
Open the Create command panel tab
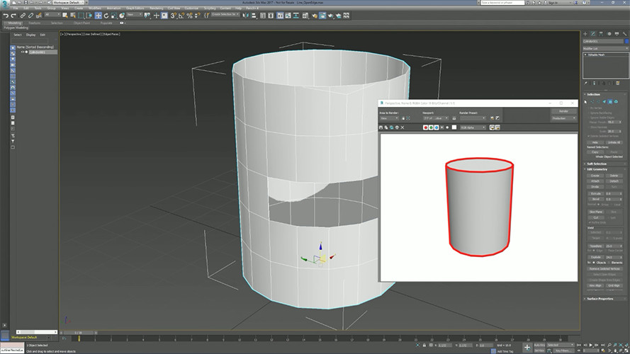click(585, 34)
